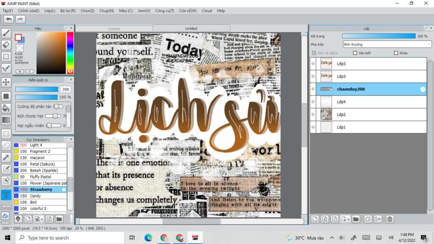
Task: Select the rectangular Selection tool
Action: 6,134
